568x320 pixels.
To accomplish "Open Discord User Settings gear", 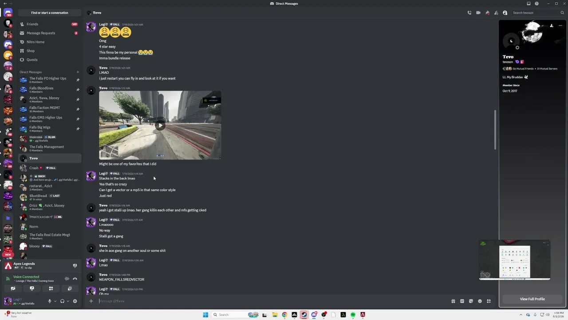I will click(x=75, y=301).
